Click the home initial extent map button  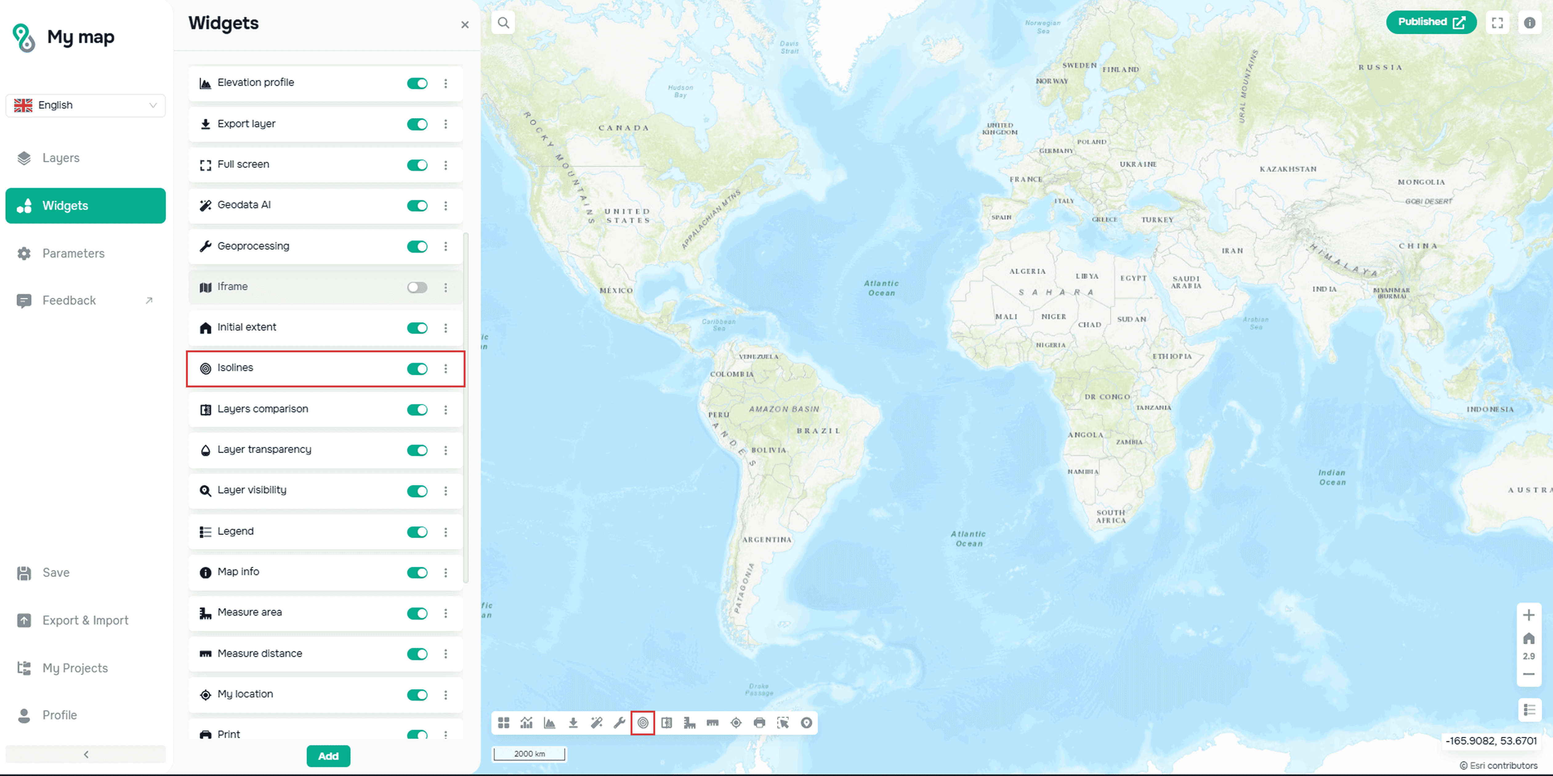coord(1528,639)
